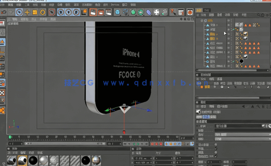The image size is (271, 166).
Task: Toggle the first checked checkbox in Attributes panel
Action: click(216, 148)
